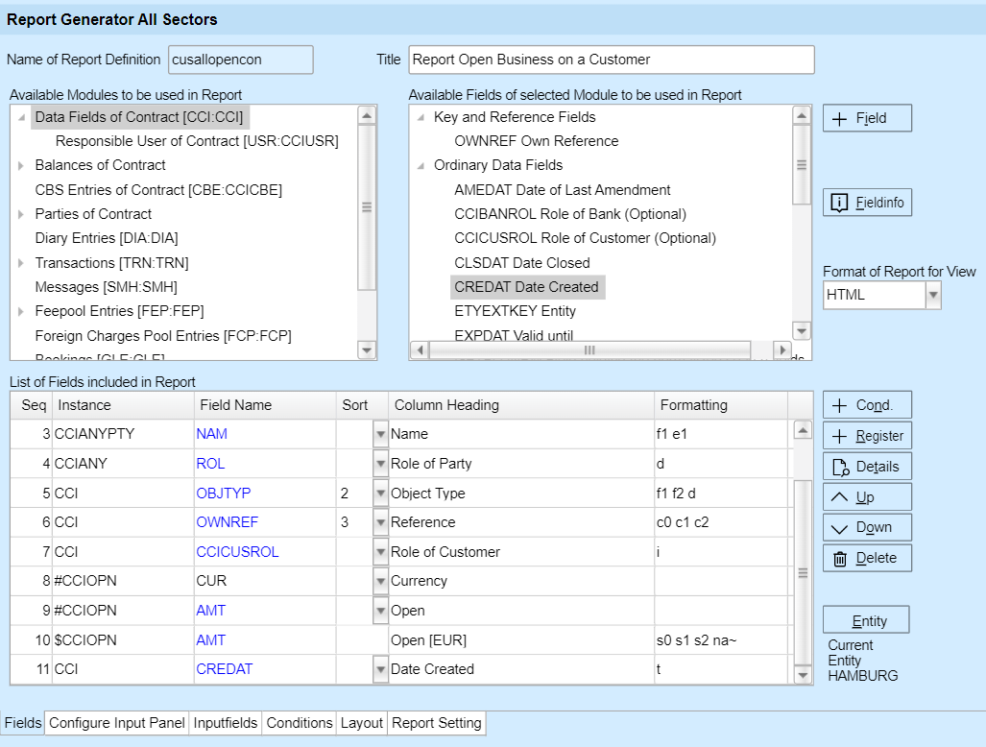Select OWNREF Own Reference field
The image size is (986, 747).
537,141
